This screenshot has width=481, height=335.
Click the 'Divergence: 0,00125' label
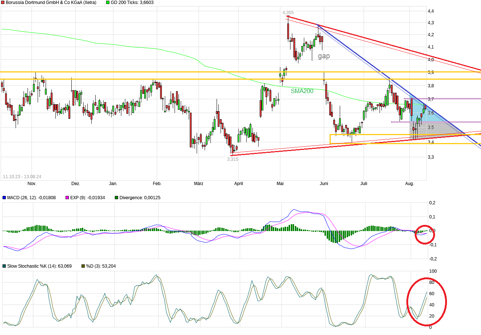[140, 198]
